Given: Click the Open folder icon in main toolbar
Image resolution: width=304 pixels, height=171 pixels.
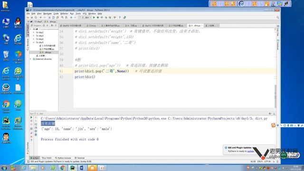Looking at the screenshot, I should [28, 18].
